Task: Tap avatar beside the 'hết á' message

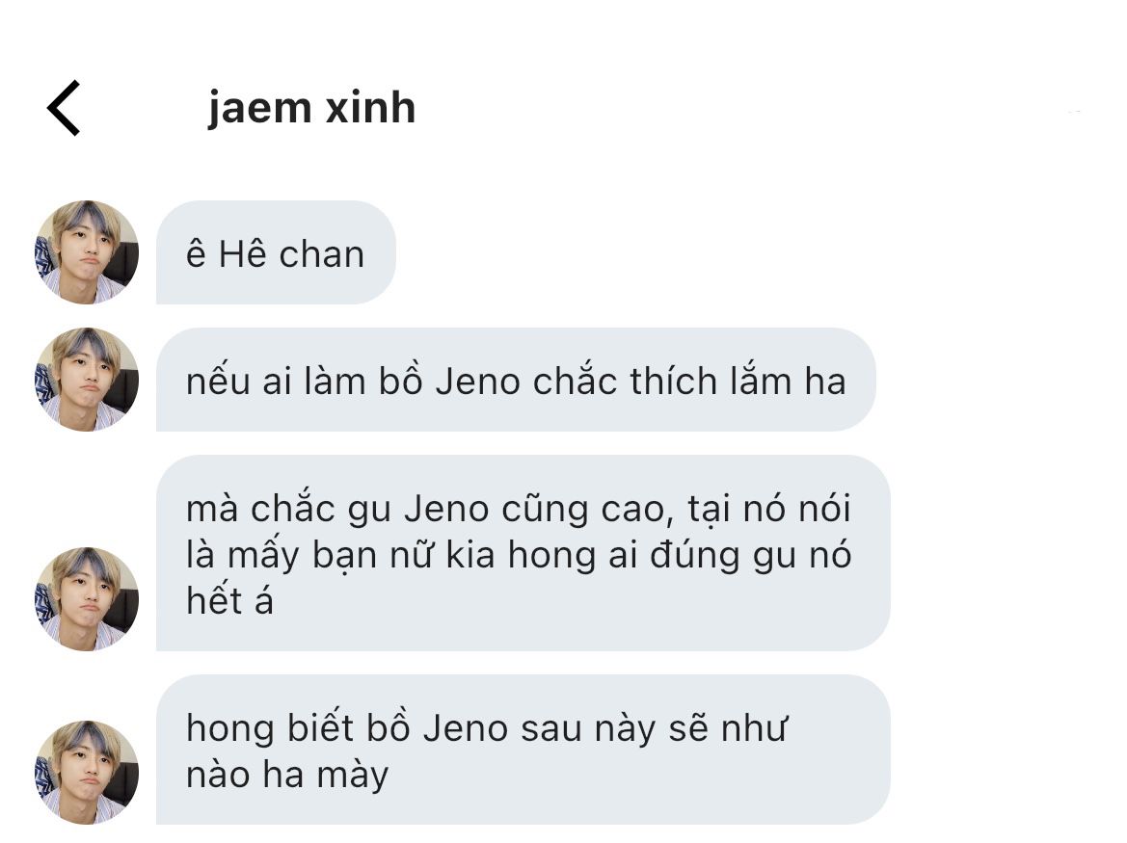Action: (86, 599)
